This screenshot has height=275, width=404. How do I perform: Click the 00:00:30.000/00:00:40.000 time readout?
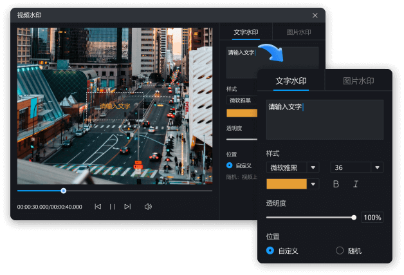tap(50, 207)
